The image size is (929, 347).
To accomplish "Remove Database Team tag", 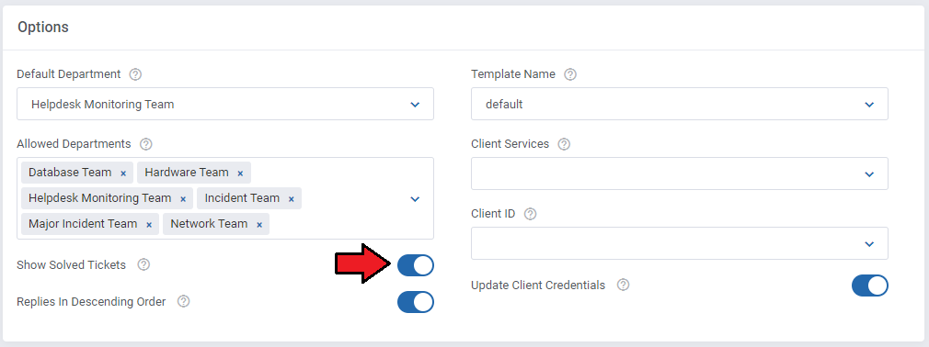I will click(123, 173).
